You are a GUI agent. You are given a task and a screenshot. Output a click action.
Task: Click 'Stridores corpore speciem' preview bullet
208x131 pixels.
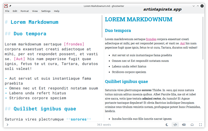click(129, 72)
